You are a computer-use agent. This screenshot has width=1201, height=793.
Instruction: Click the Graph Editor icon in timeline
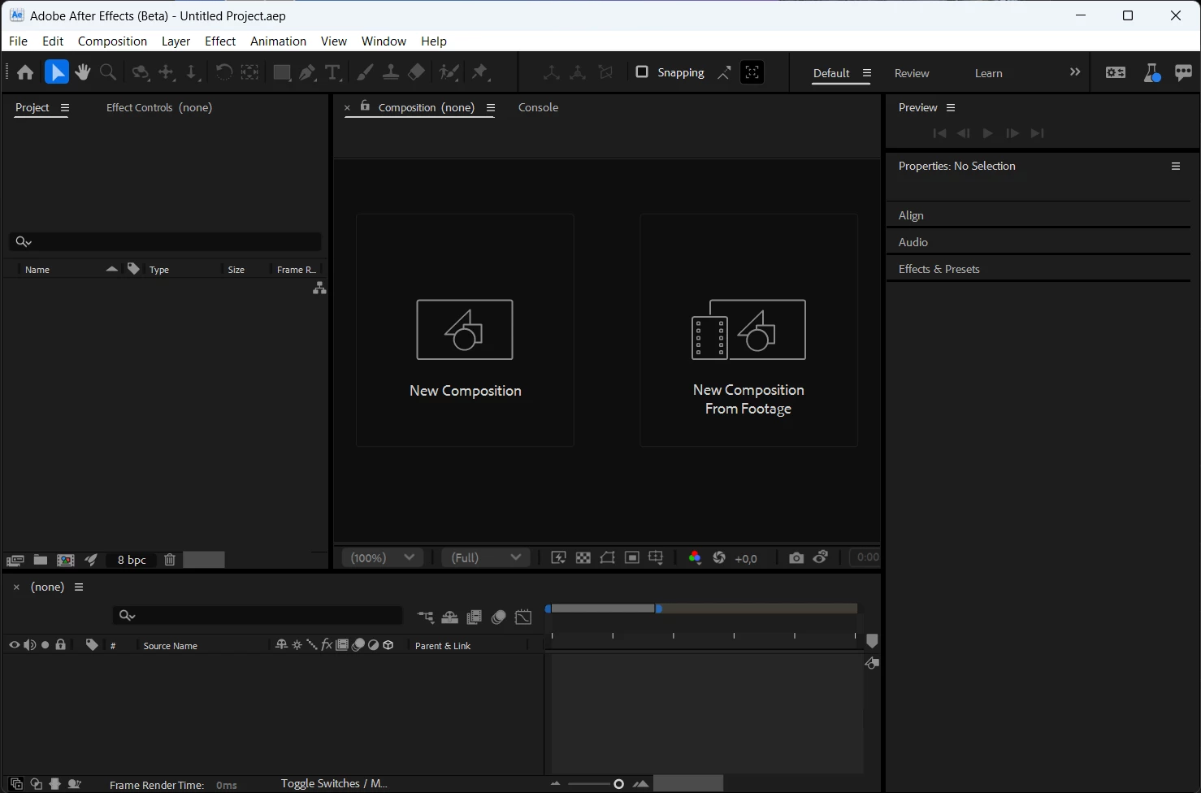(523, 617)
